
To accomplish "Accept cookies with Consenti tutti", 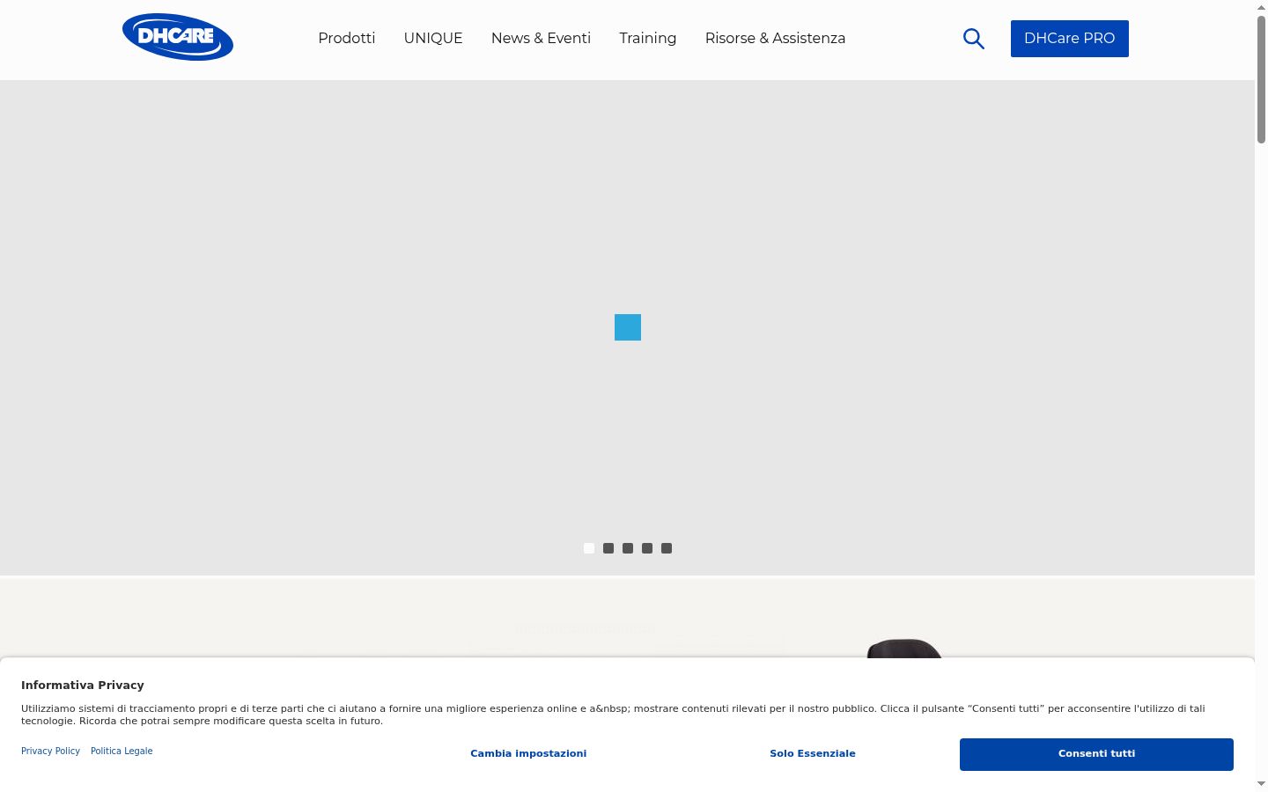I will click(x=1096, y=754).
